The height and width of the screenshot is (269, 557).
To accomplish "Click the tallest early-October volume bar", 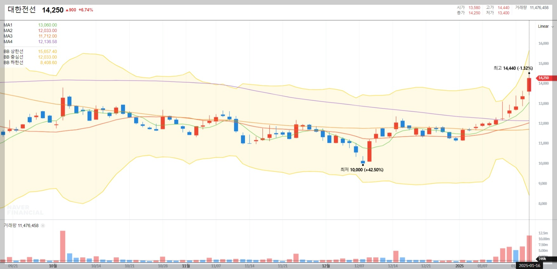I will point(63,246).
